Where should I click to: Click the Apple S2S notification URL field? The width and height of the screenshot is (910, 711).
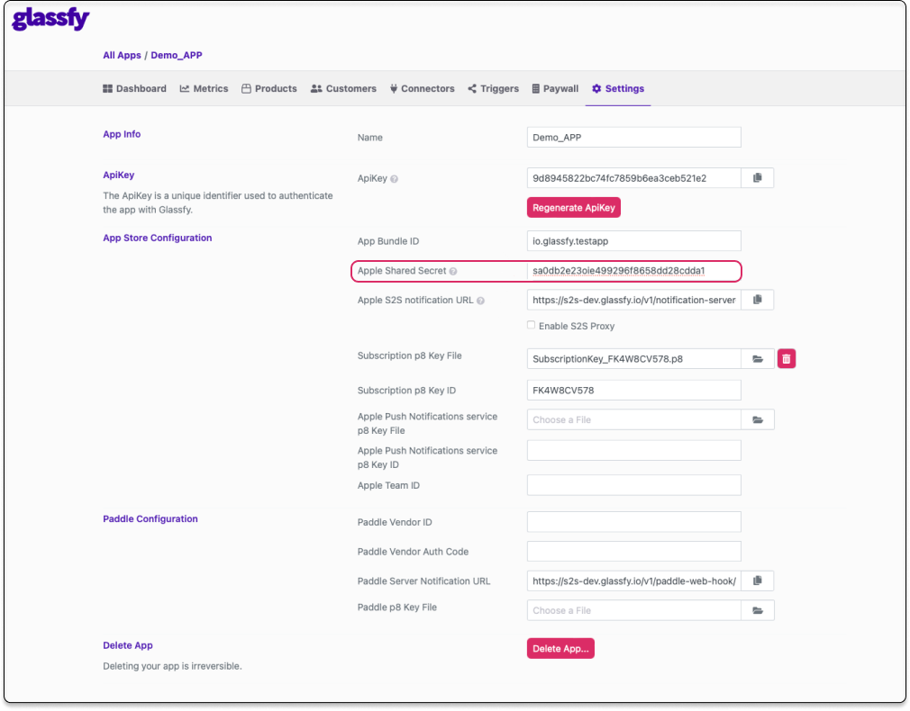pos(633,300)
